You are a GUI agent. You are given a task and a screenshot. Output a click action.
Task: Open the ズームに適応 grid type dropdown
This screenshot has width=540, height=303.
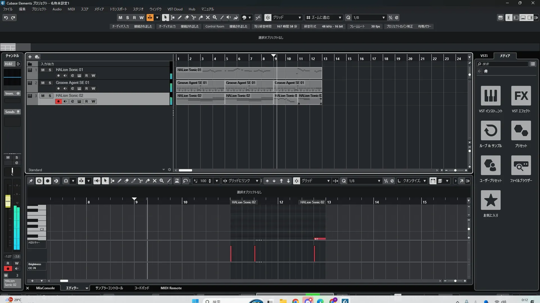pos(340,18)
